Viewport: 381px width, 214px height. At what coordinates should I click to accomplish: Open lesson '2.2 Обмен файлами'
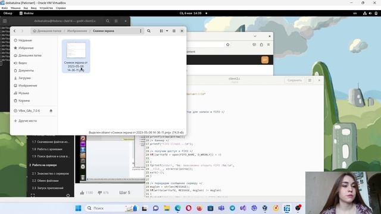(45, 181)
